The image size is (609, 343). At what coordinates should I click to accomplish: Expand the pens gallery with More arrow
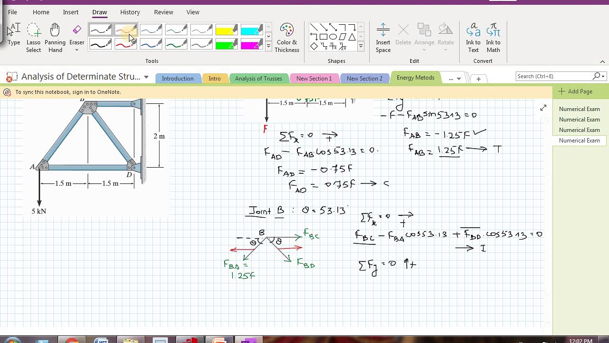pyautogui.click(x=268, y=46)
